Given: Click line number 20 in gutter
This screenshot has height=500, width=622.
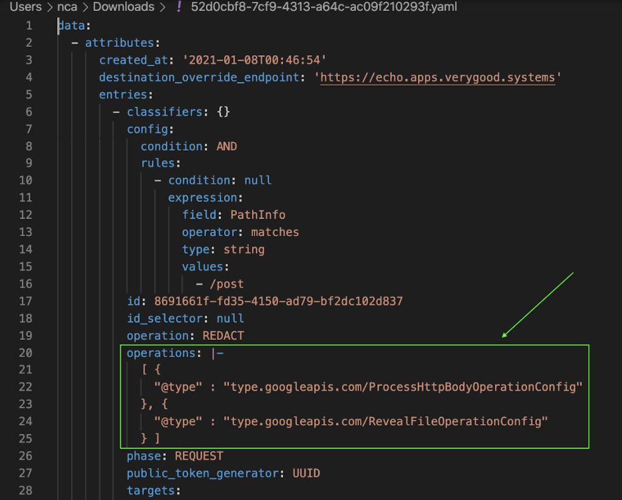Looking at the screenshot, I should click(26, 353).
